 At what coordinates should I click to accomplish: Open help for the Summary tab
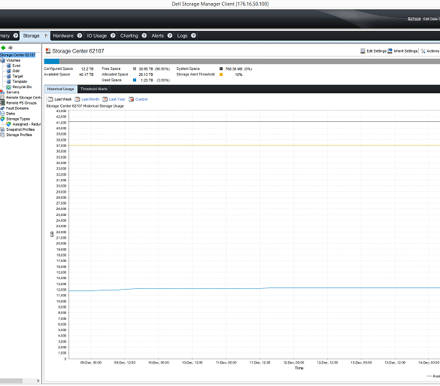click(16, 35)
